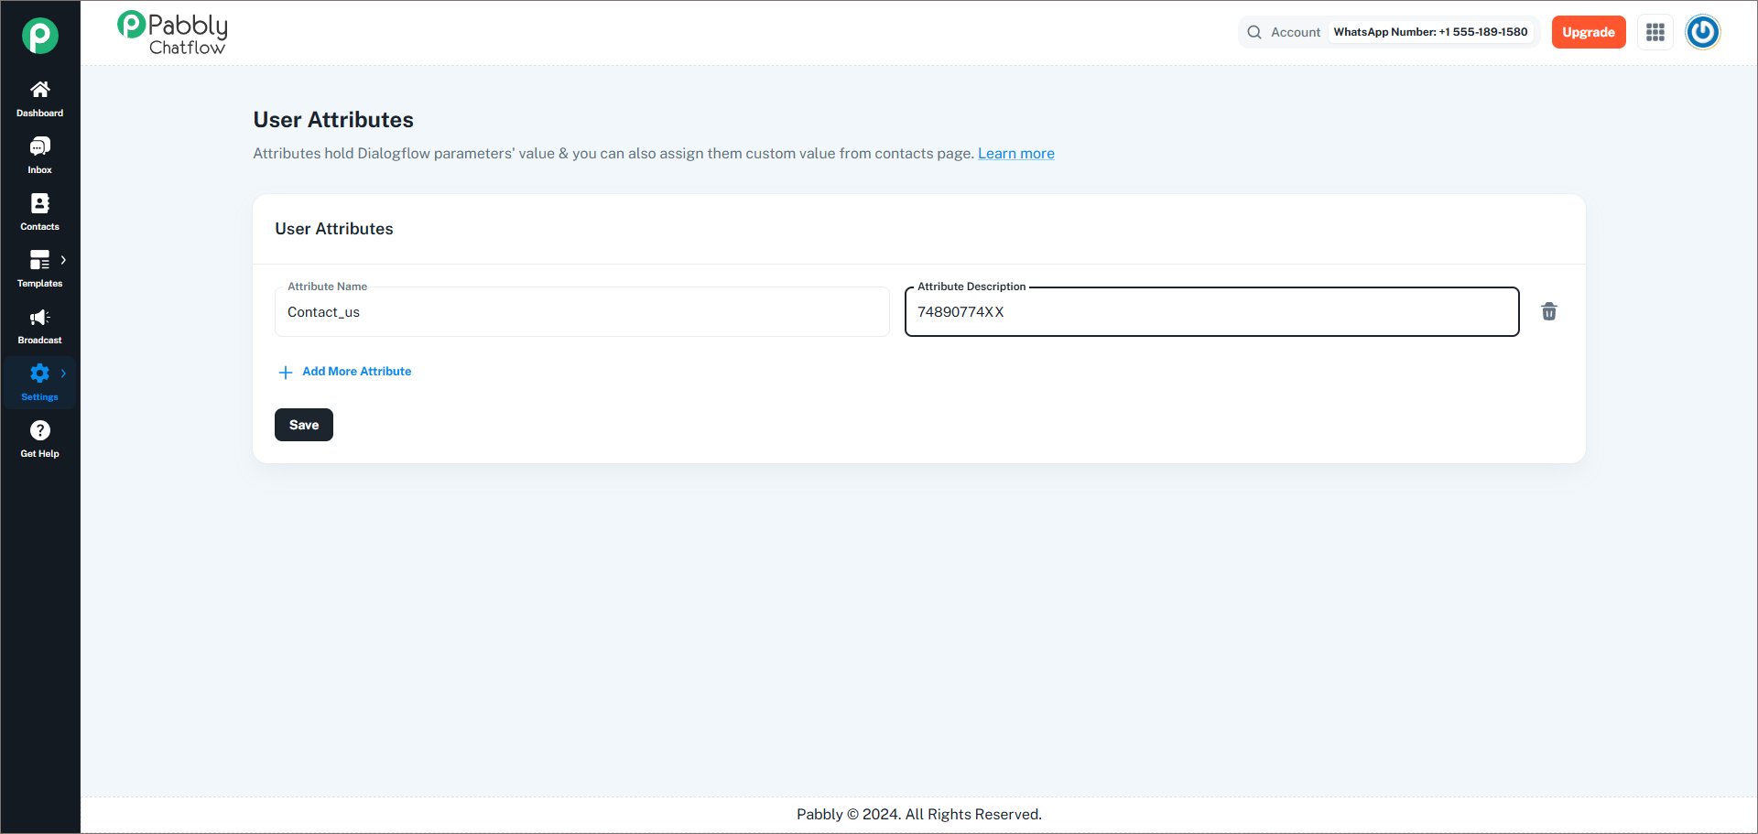Viewport: 1758px width, 834px height.
Task: Click the Add More Attribute link
Action: pyautogui.click(x=357, y=372)
